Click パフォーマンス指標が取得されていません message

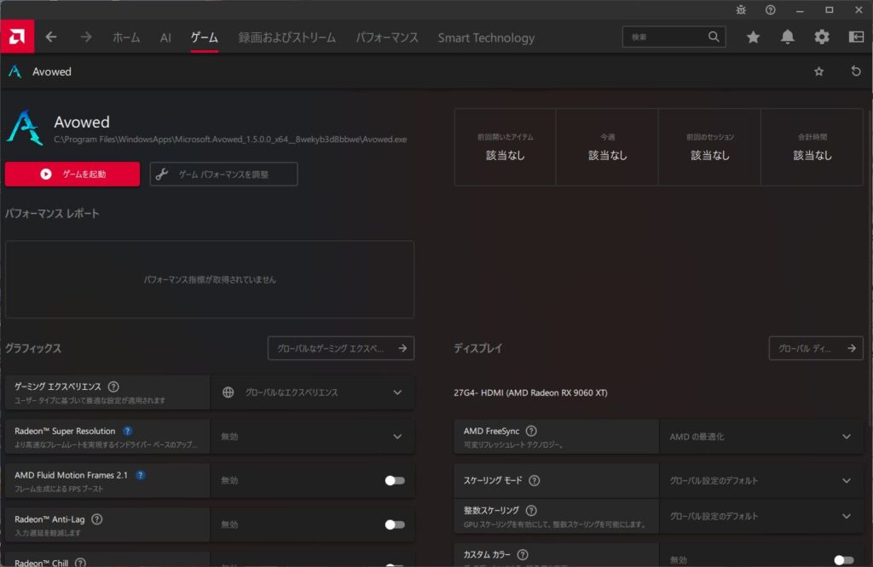210,279
